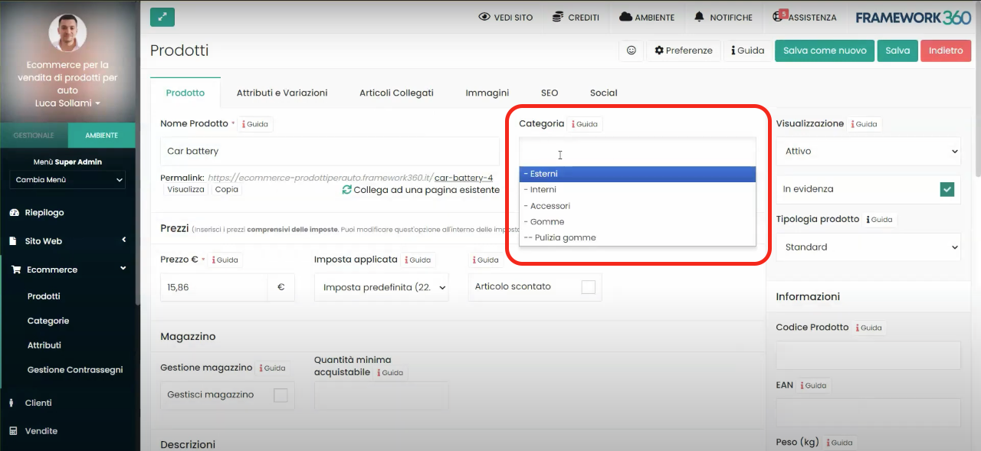The height and width of the screenshot is (451, 981).
Task: Click the smiley face button
Action: click(x=632, y=51)
